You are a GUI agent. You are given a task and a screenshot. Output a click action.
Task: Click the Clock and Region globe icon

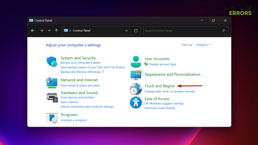136,89
